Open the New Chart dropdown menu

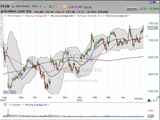(8, 2)
